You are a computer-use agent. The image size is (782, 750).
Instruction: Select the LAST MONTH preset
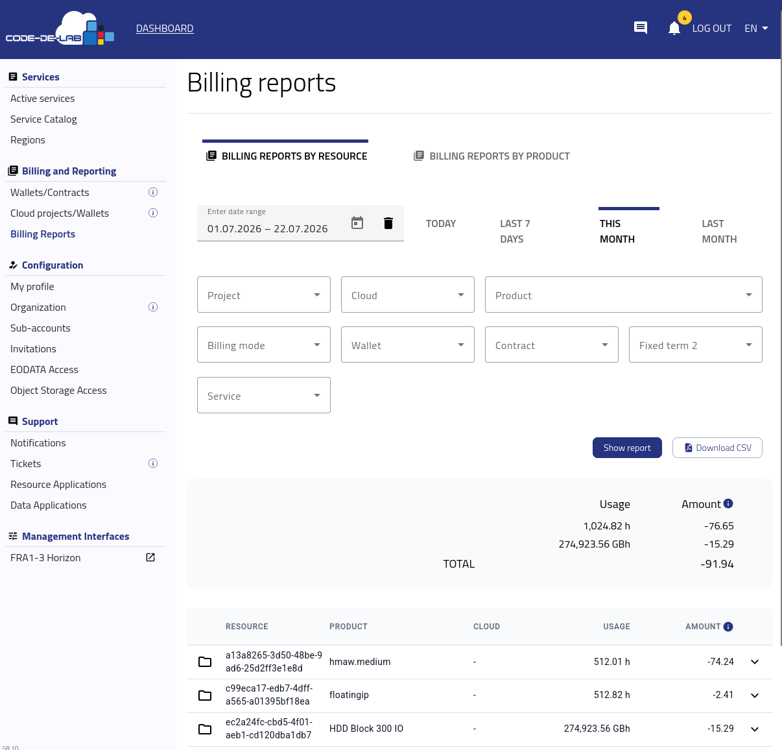719,231
